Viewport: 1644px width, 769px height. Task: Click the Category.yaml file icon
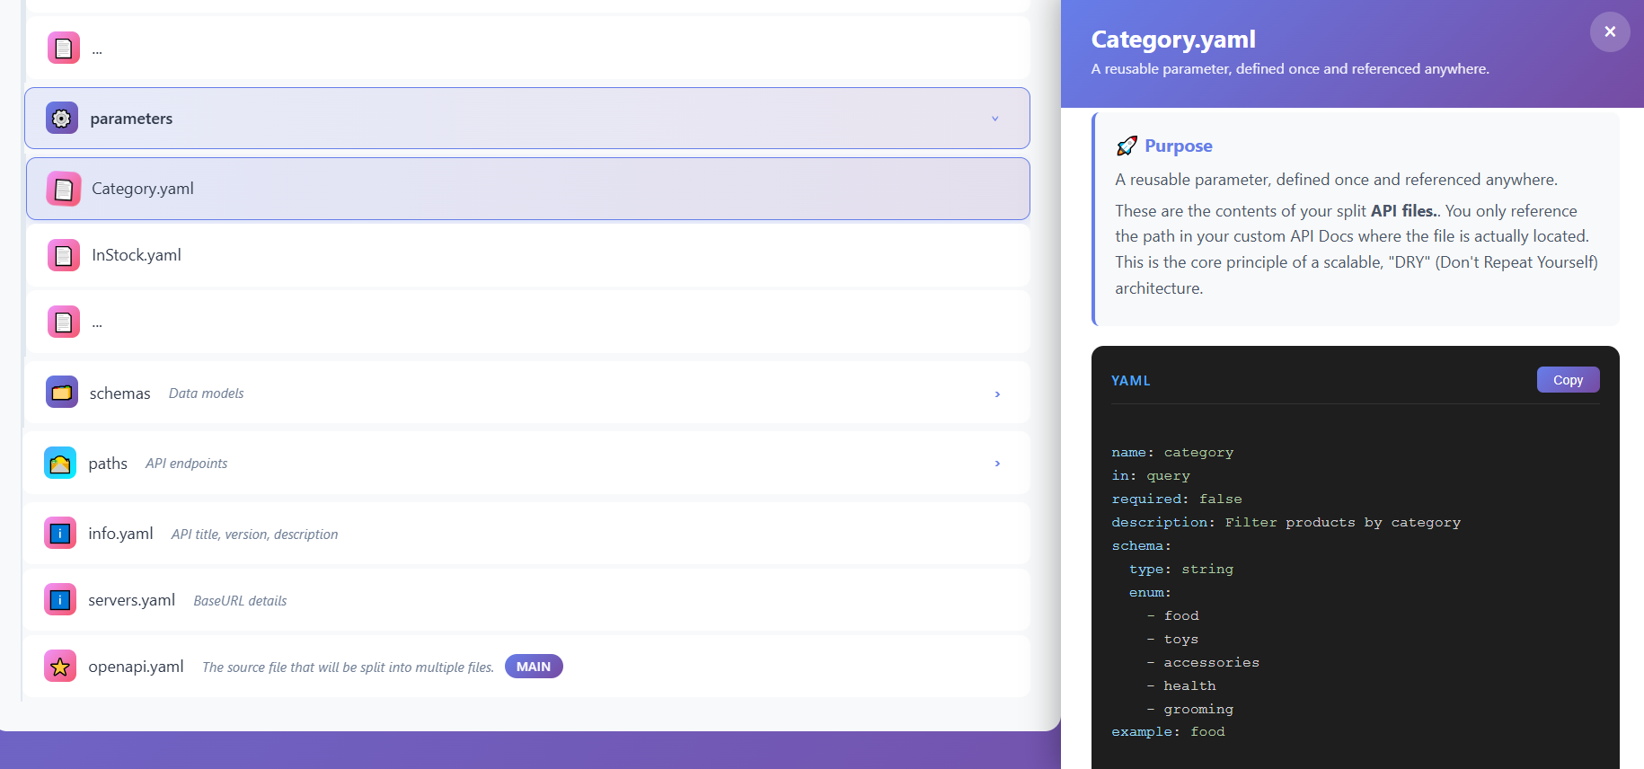click(x=63, y=189)
